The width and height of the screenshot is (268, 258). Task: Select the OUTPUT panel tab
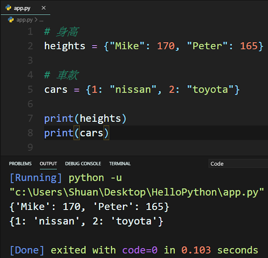[48, 164]
